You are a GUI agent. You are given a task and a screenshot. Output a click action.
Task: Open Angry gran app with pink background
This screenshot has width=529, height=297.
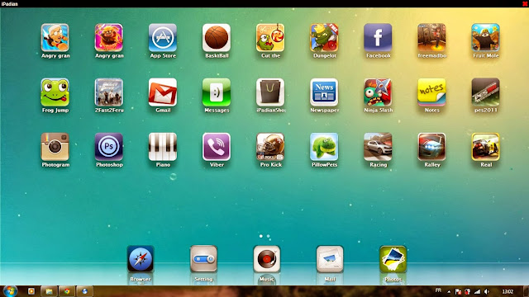[108, 37]
